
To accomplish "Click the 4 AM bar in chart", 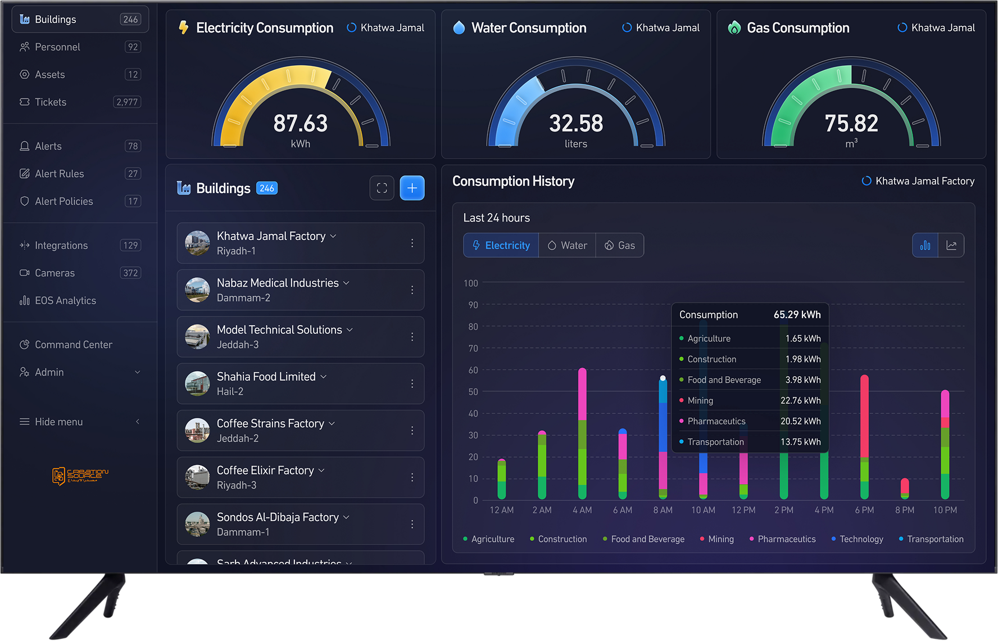I will [582, 434].
